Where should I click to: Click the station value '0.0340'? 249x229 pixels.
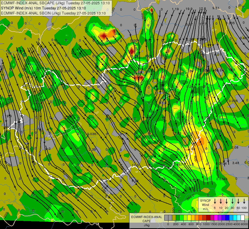[222, 179]
